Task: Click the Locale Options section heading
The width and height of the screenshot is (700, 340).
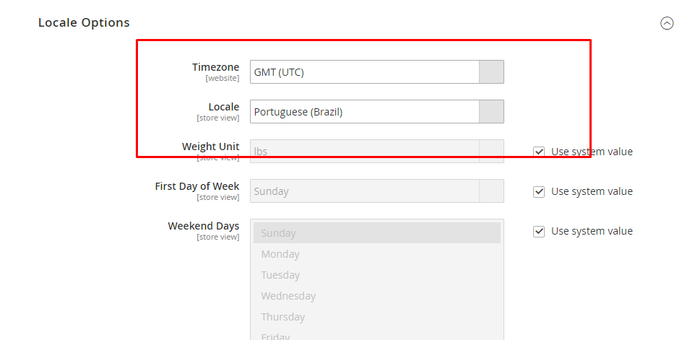Action: (x=84, y=22)
